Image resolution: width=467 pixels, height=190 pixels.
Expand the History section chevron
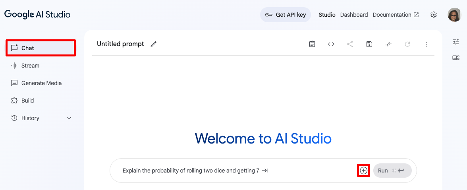[x=69, y=118]
